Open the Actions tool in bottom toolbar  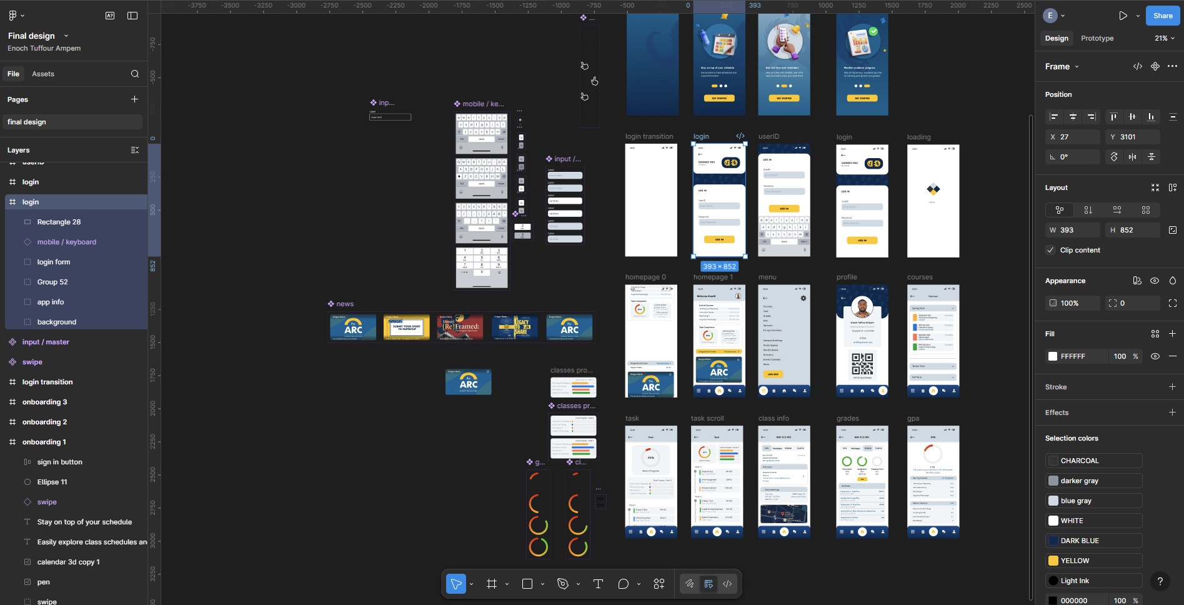[x=659, y=584]
